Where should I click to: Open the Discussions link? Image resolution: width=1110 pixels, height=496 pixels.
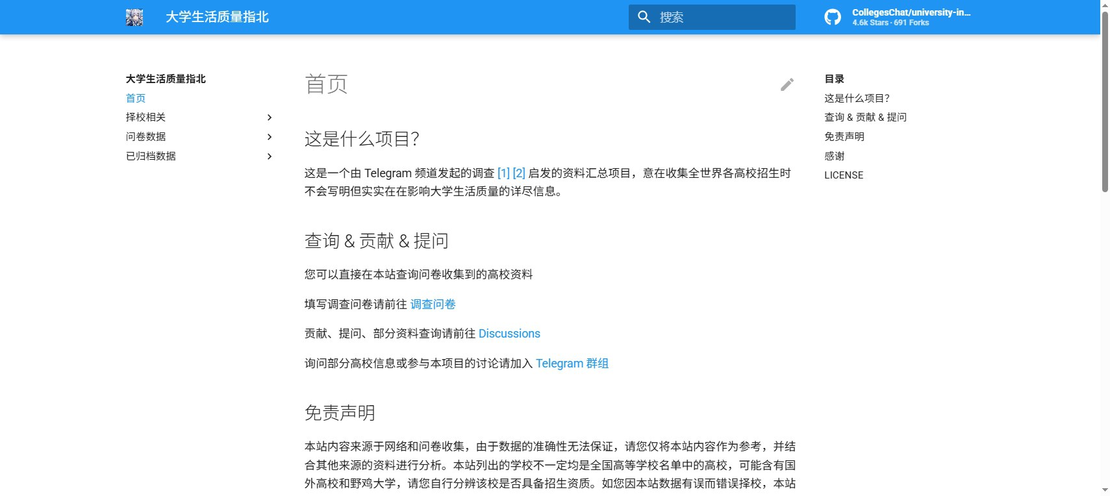(509, 334)
